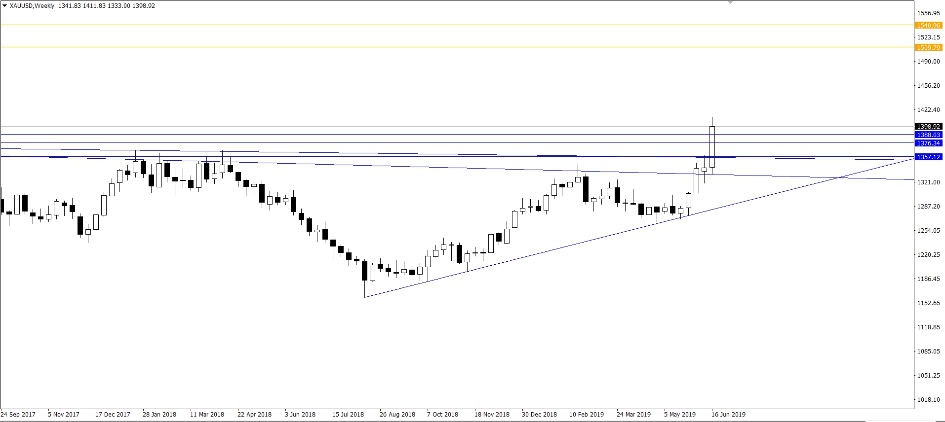This screenshot has height=422, width=945.
Task: Click the black 1398.92 current price tag
Action: tap(928, 127)
